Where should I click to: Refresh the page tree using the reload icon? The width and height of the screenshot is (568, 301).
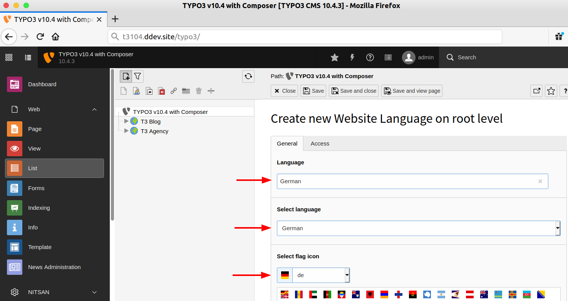point(248,76)
